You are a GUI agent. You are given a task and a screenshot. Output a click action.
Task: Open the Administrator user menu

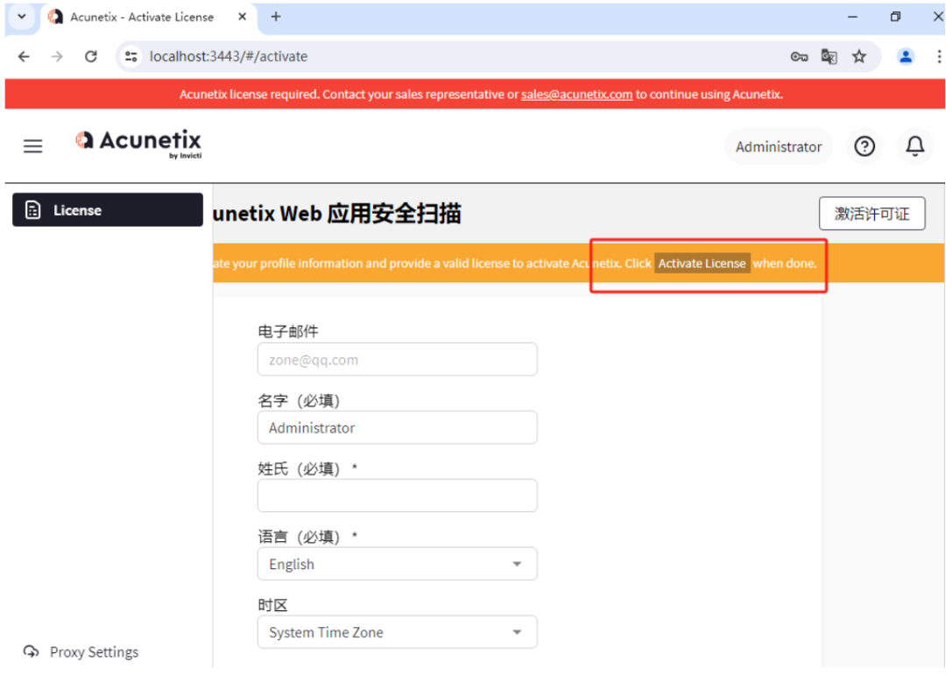tap(779, 146)
